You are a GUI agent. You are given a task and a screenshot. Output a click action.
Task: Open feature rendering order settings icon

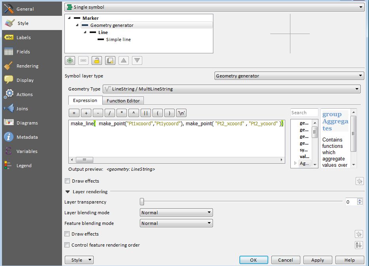pyautogui.click(x=359, y=245)
